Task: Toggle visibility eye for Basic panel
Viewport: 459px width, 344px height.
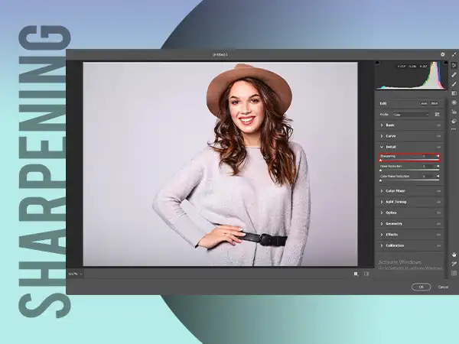Action: [439, 125]
